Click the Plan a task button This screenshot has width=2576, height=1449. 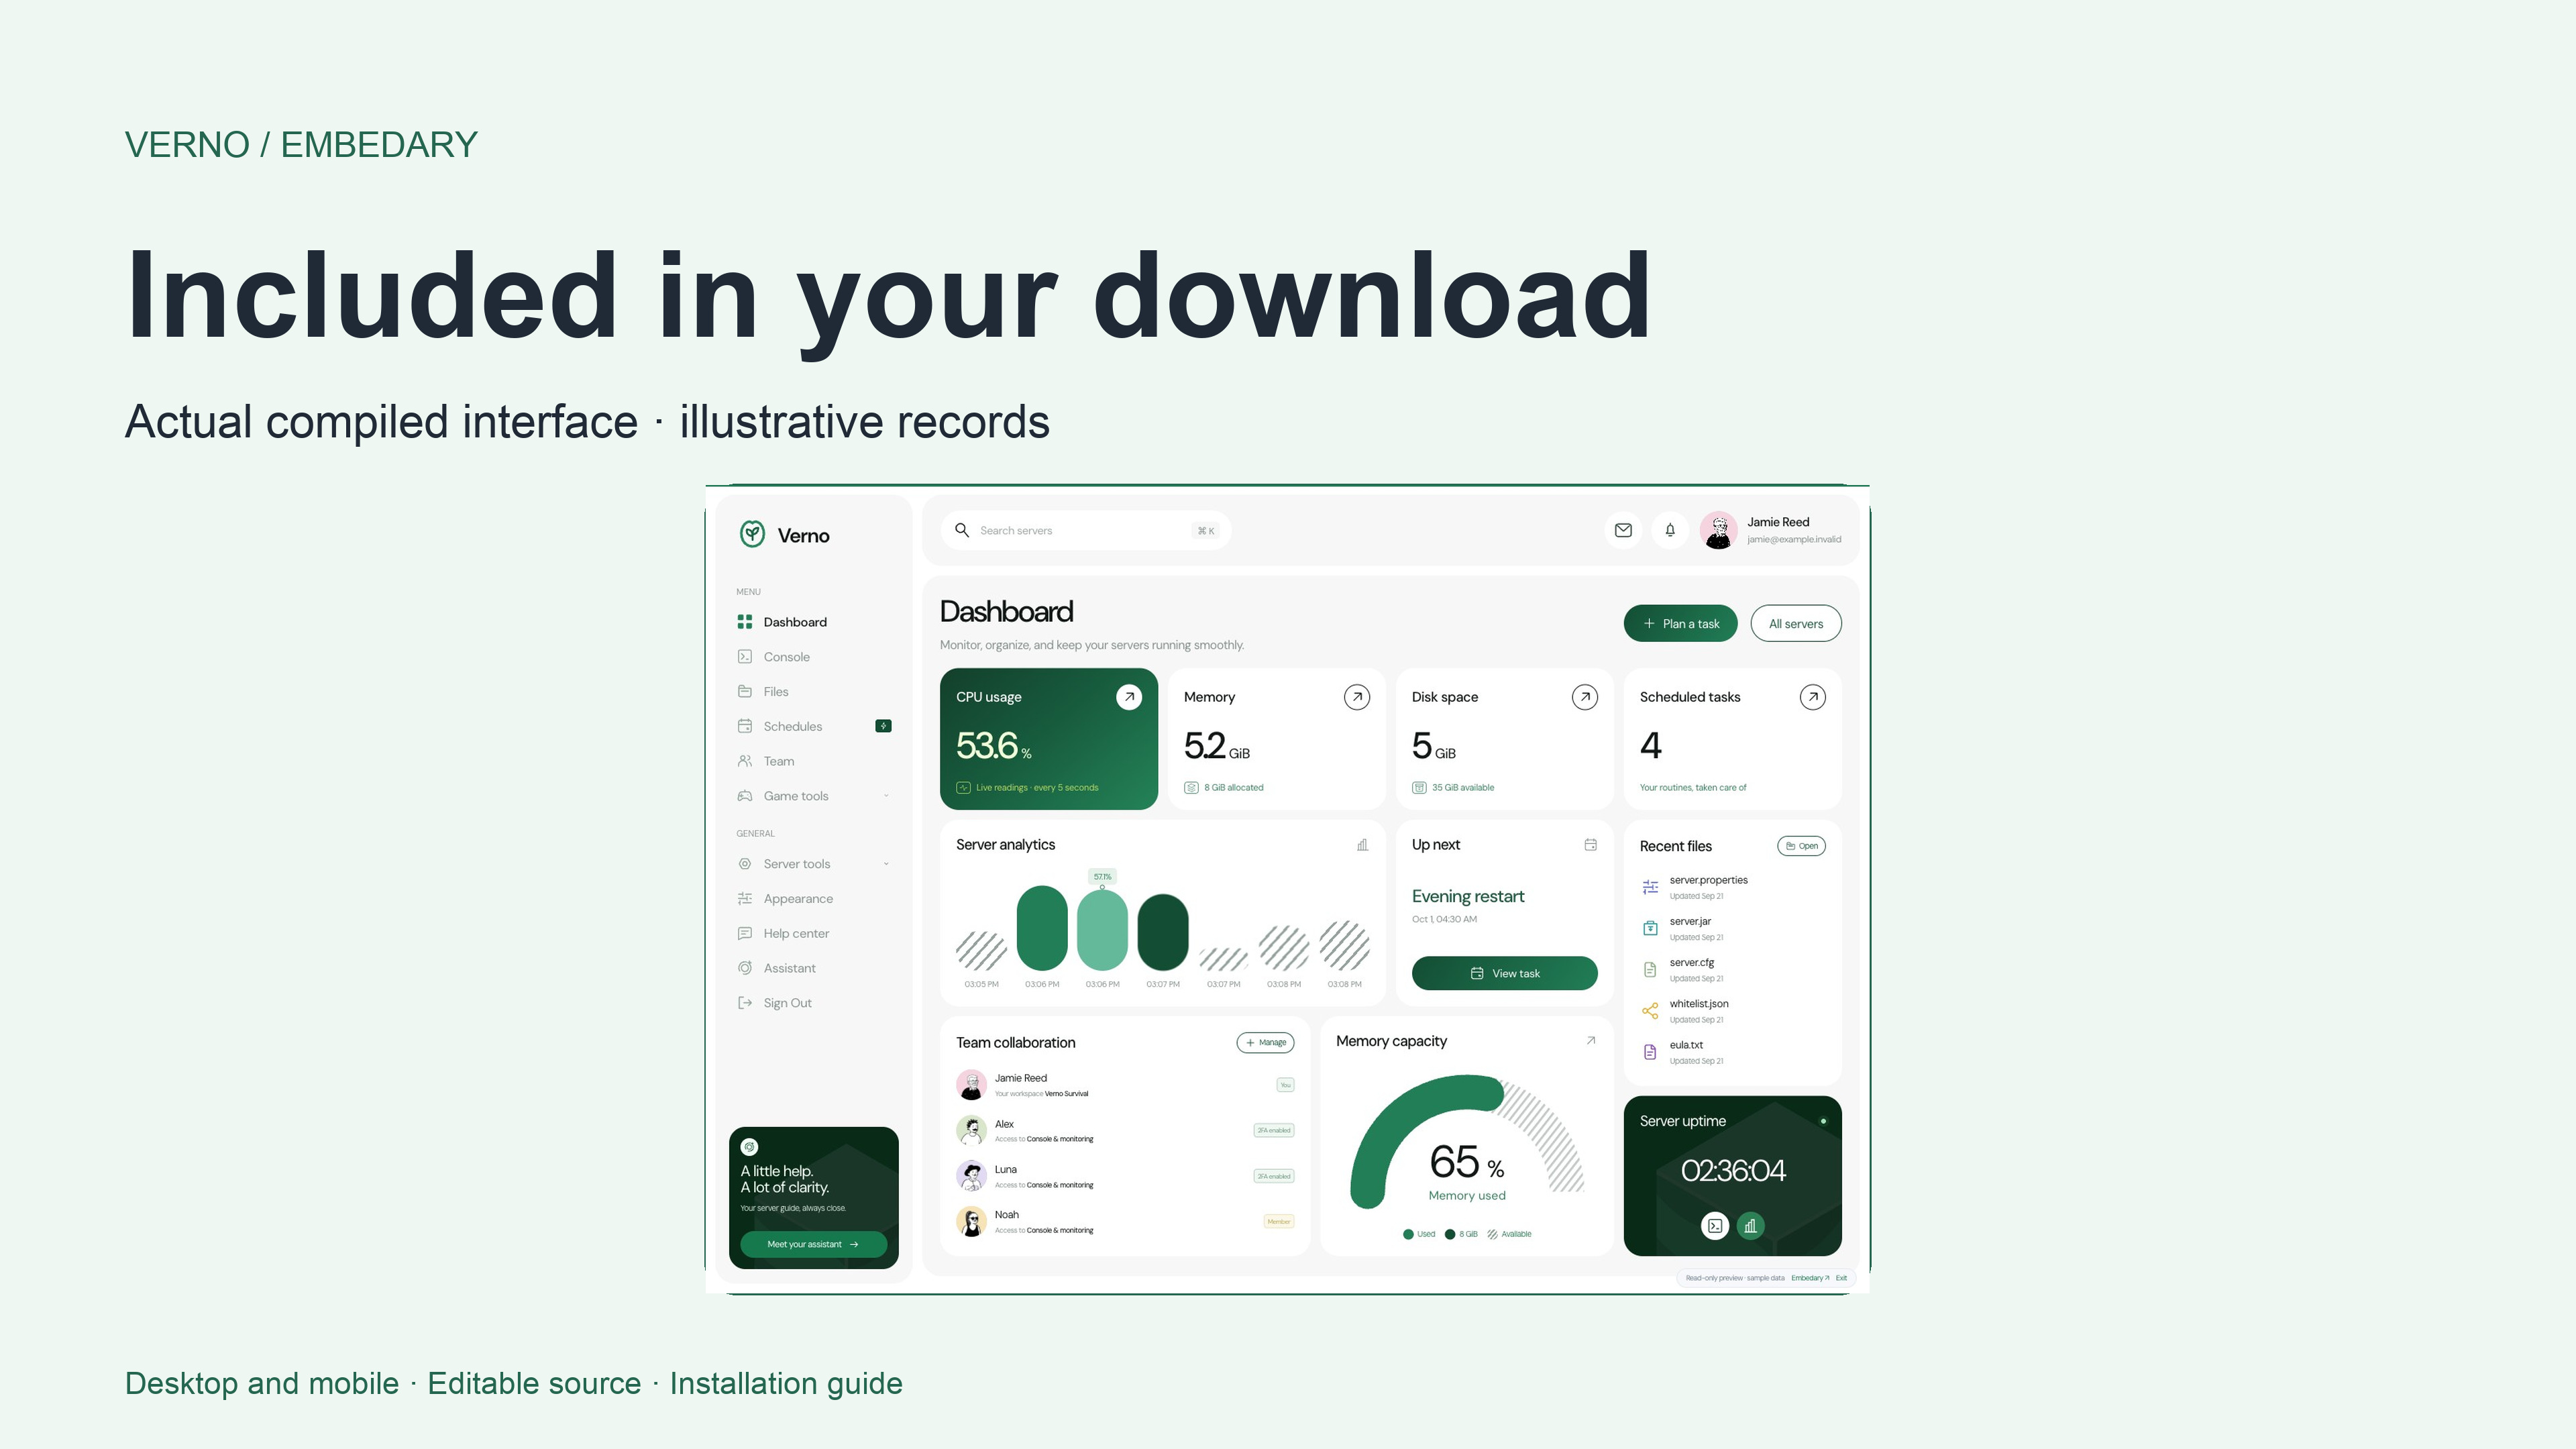tap(1680, 623)
